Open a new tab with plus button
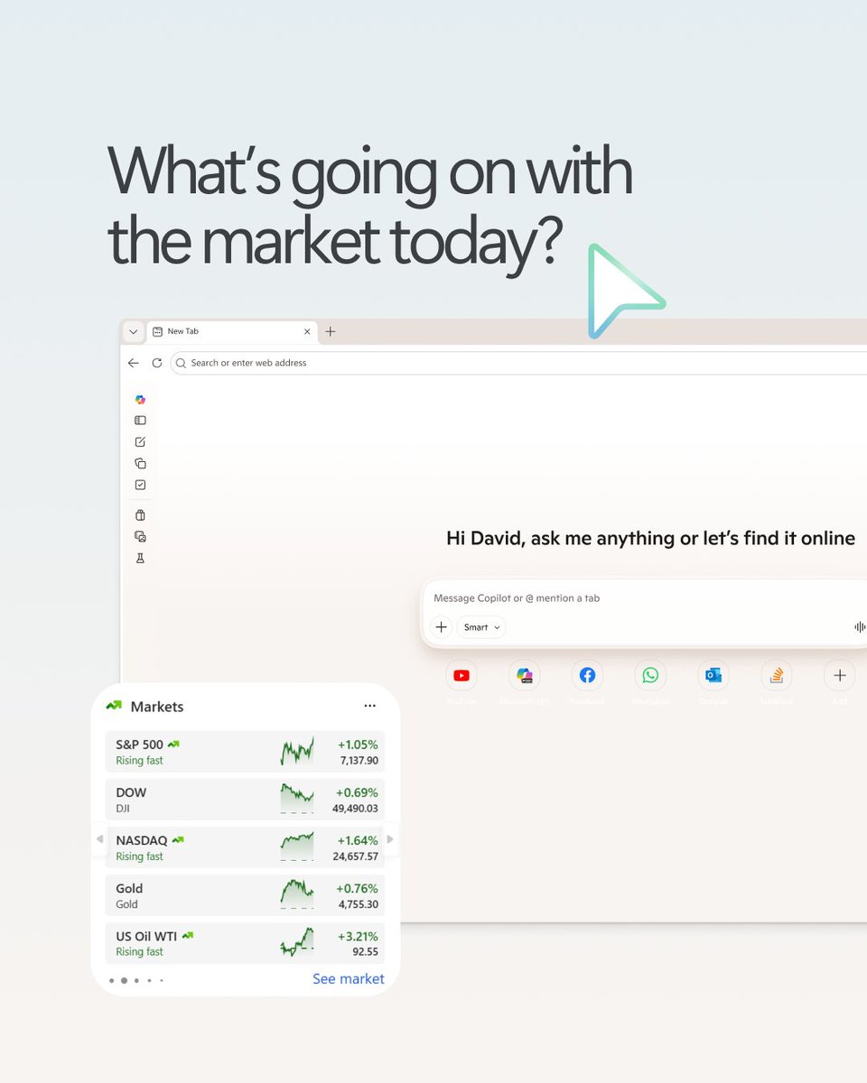 (x=331, y=331)
